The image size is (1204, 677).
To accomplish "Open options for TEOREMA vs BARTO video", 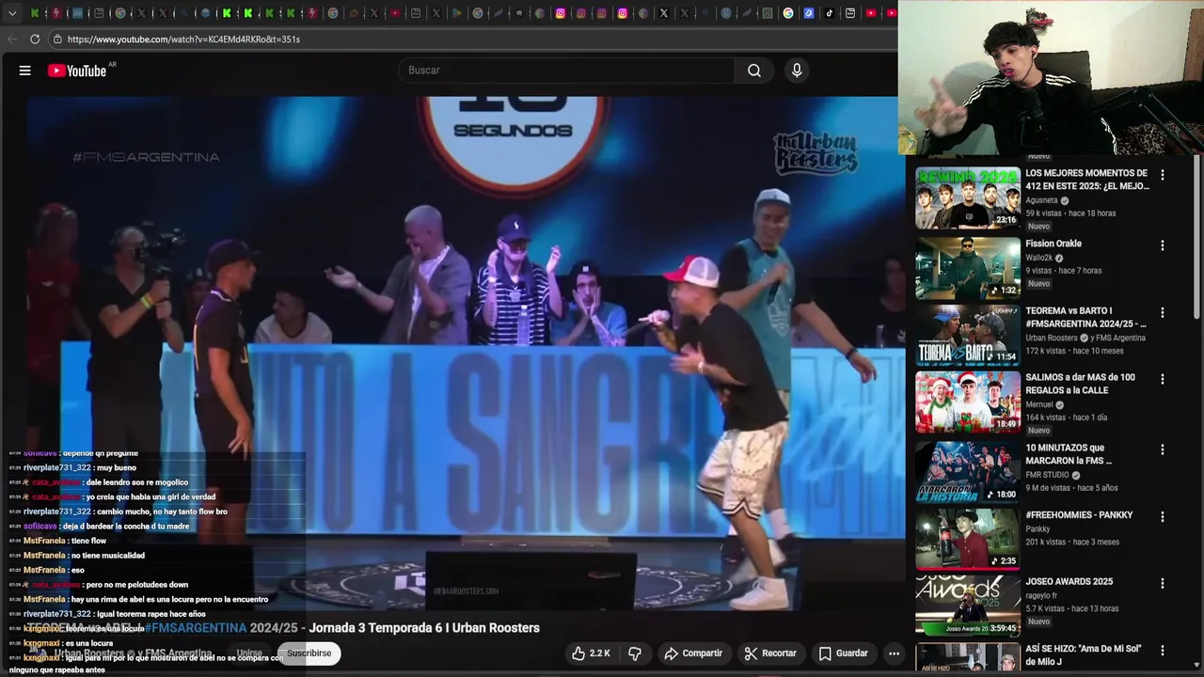I will (x=1163, y=312).
